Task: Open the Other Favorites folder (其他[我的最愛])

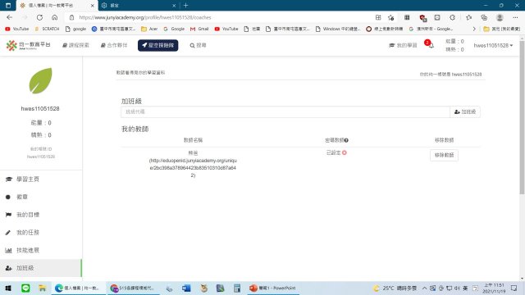Action: tap(501, 29)
